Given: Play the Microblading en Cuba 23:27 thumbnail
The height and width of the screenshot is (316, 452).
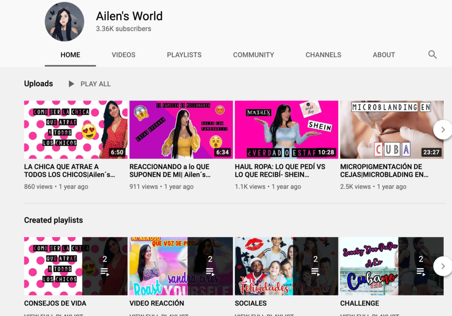Looking at the screenshot, I should [392, 130].
